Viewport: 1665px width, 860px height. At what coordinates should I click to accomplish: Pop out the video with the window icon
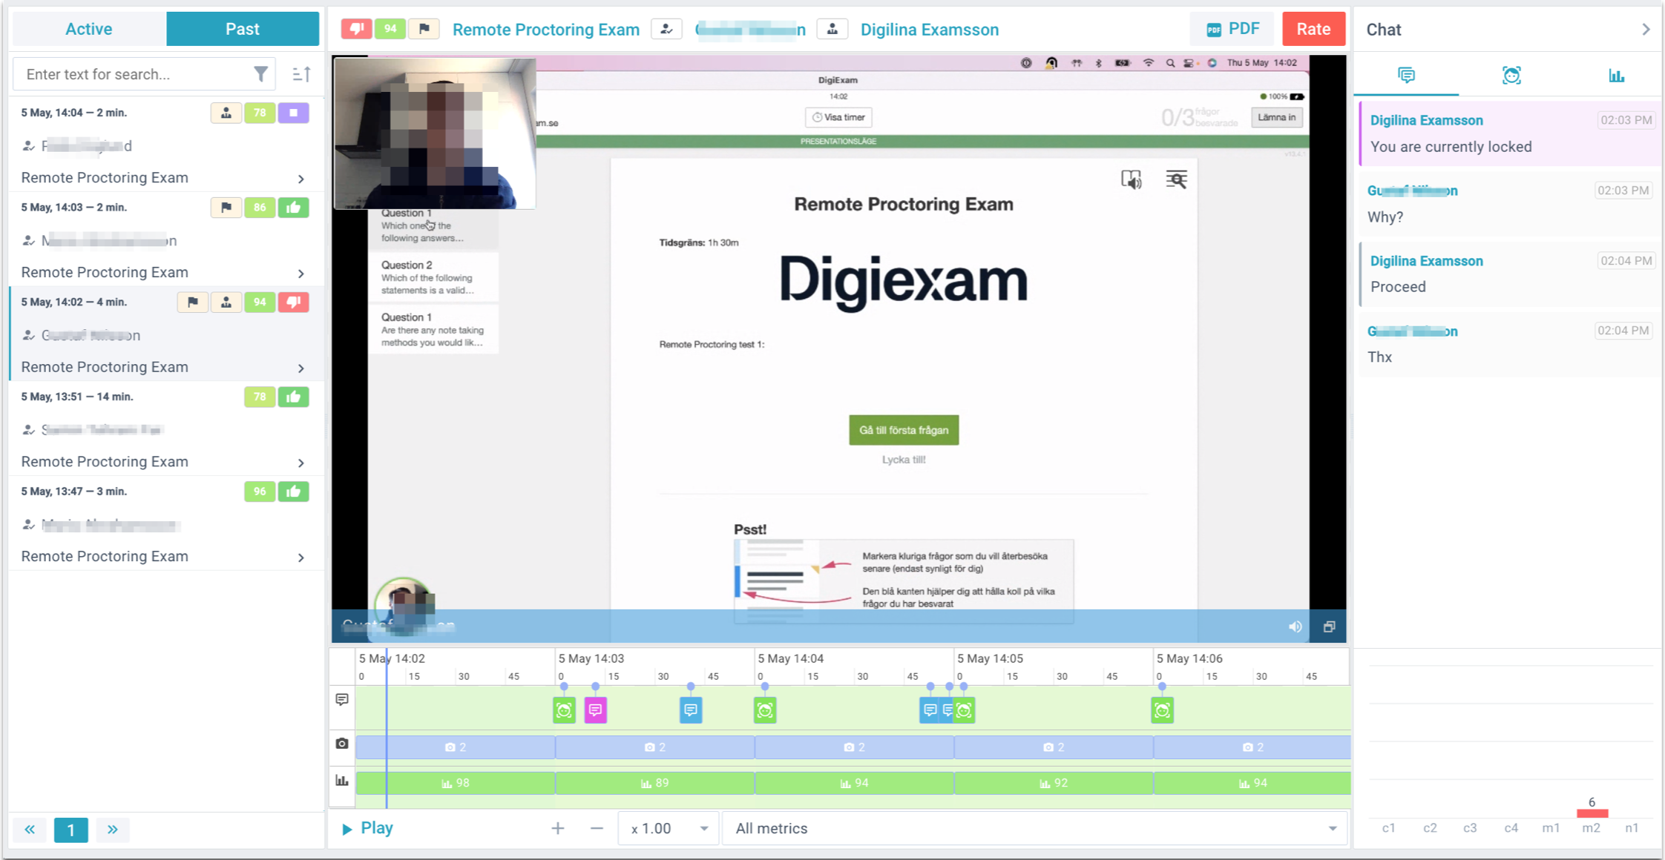pos(1329,626)
